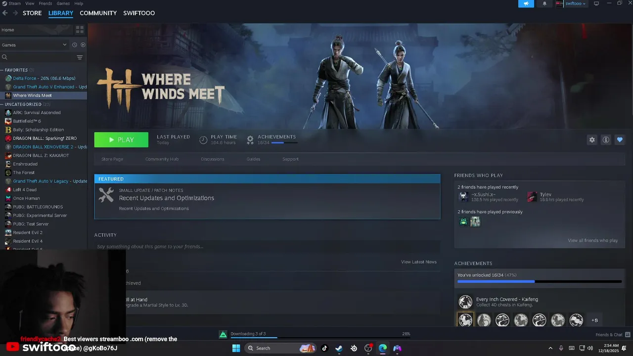Click the library search field
The height and width of the screenshot is (356, 633).
click(x=37, y=57)
